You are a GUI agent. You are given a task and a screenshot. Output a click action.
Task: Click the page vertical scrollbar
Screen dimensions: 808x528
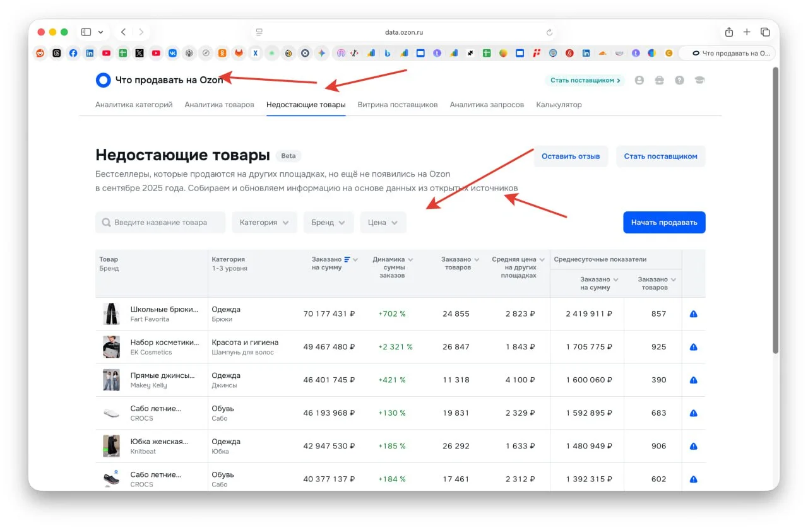pyautogui.click(x=775, y=208)
